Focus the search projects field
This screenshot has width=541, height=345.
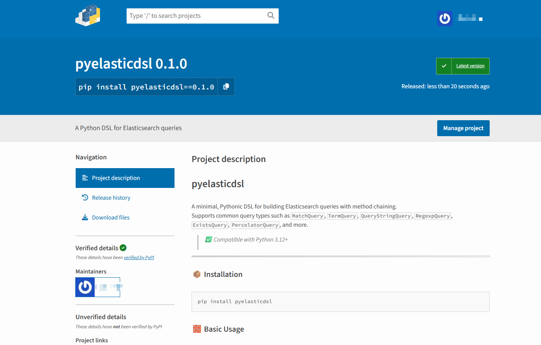(x=202, y=16)
